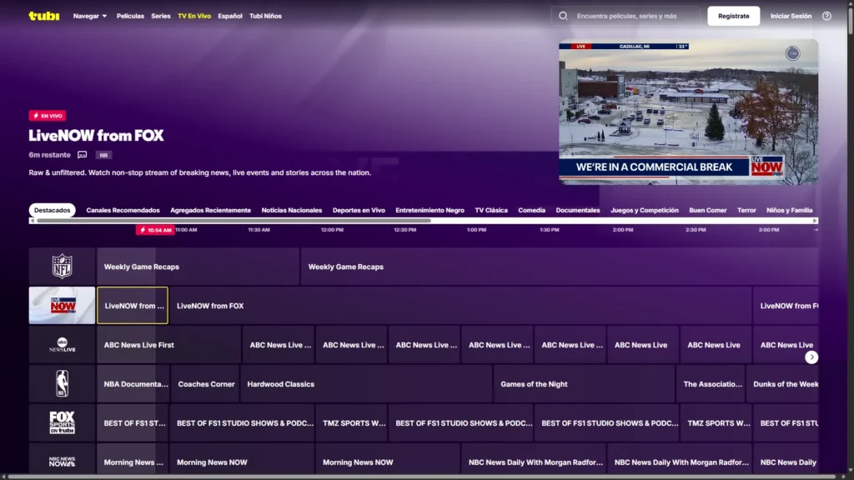Open the FOX Sports on Tubi channel logo
This screenshot has height=480, width=854.
(x=63, y=423)
